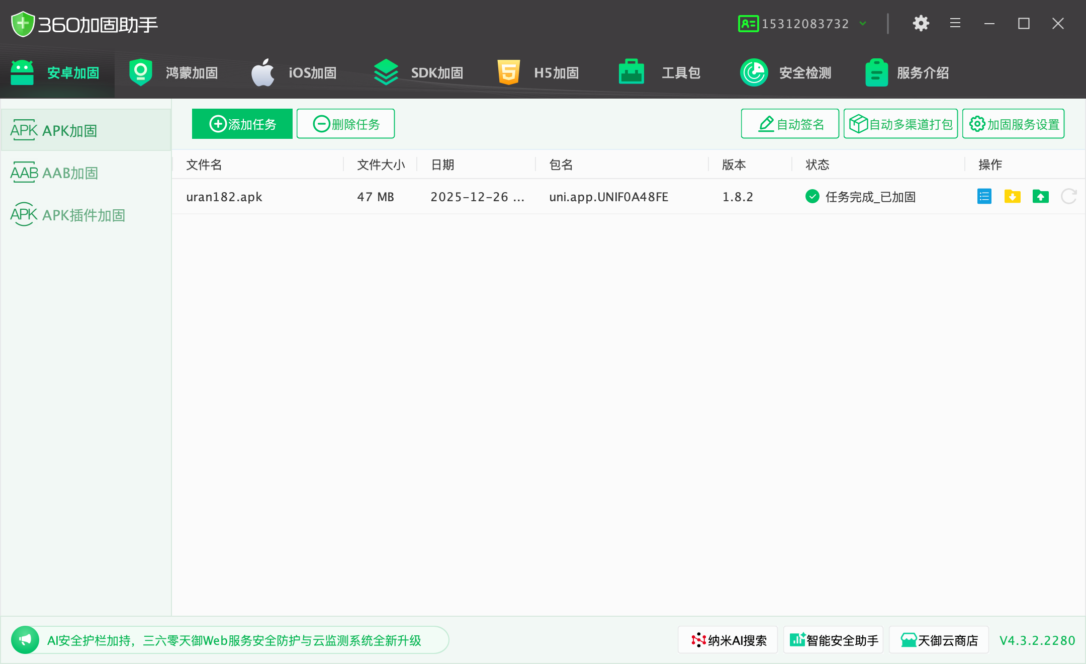Open the 工具包 toolbox tab
Image resolution: width=1086 pixels, height=664 pixels.
(x=660, y=73)
